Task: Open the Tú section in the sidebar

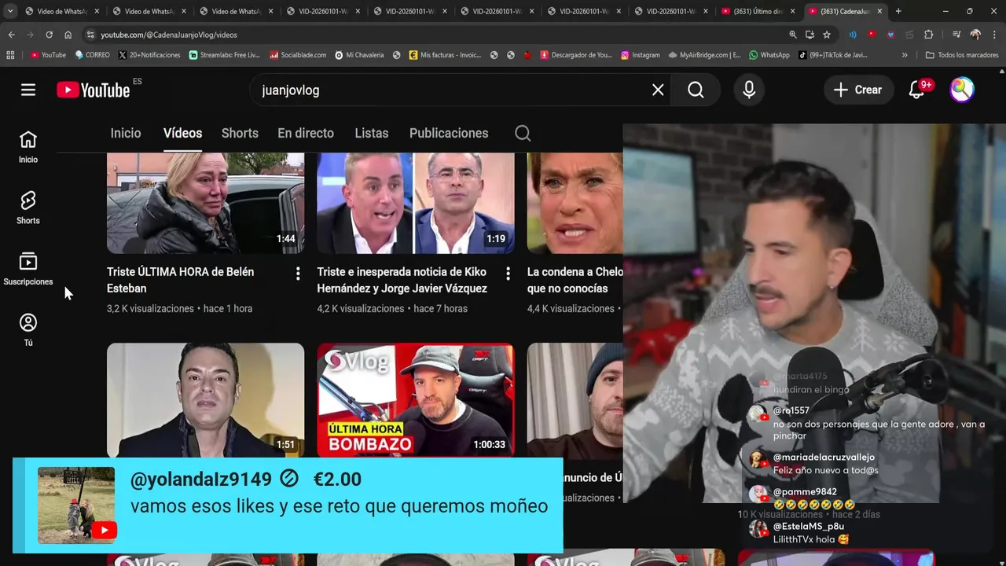Action: coord(28,330)
